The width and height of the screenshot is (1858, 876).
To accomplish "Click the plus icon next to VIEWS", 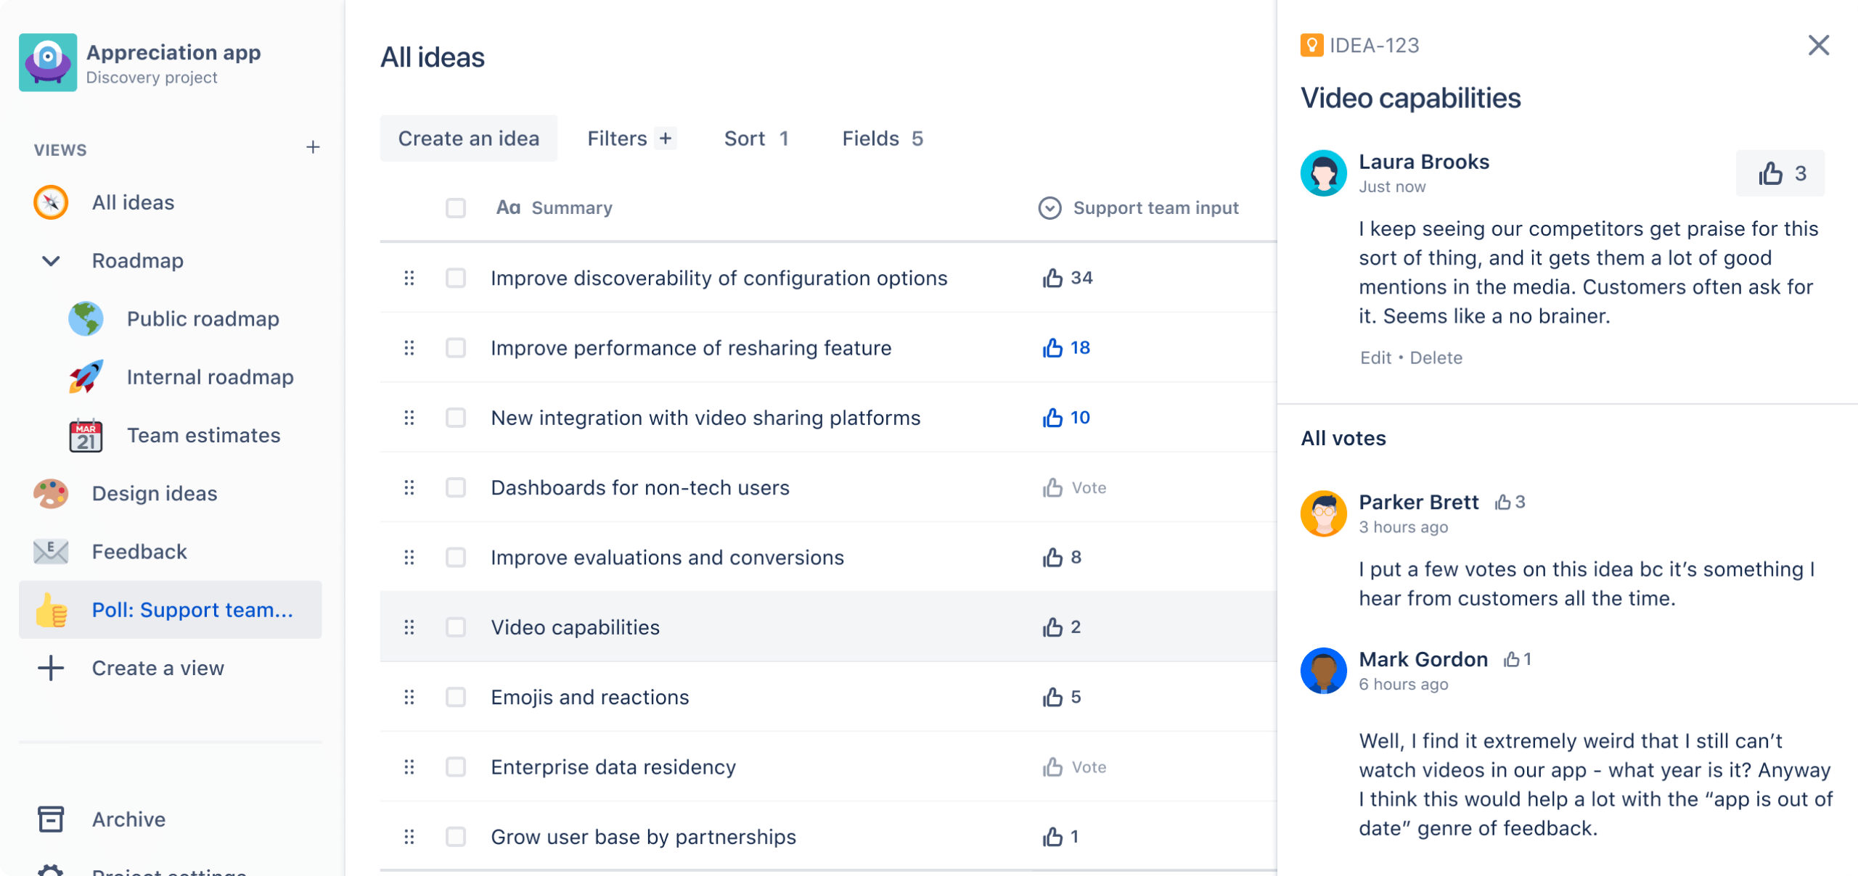I will [x=313, y=148].
